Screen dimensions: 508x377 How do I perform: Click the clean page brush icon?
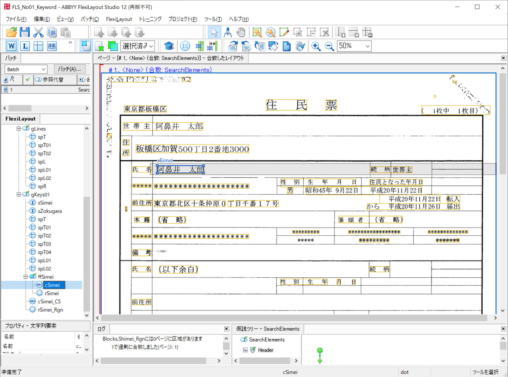(300, 46)
